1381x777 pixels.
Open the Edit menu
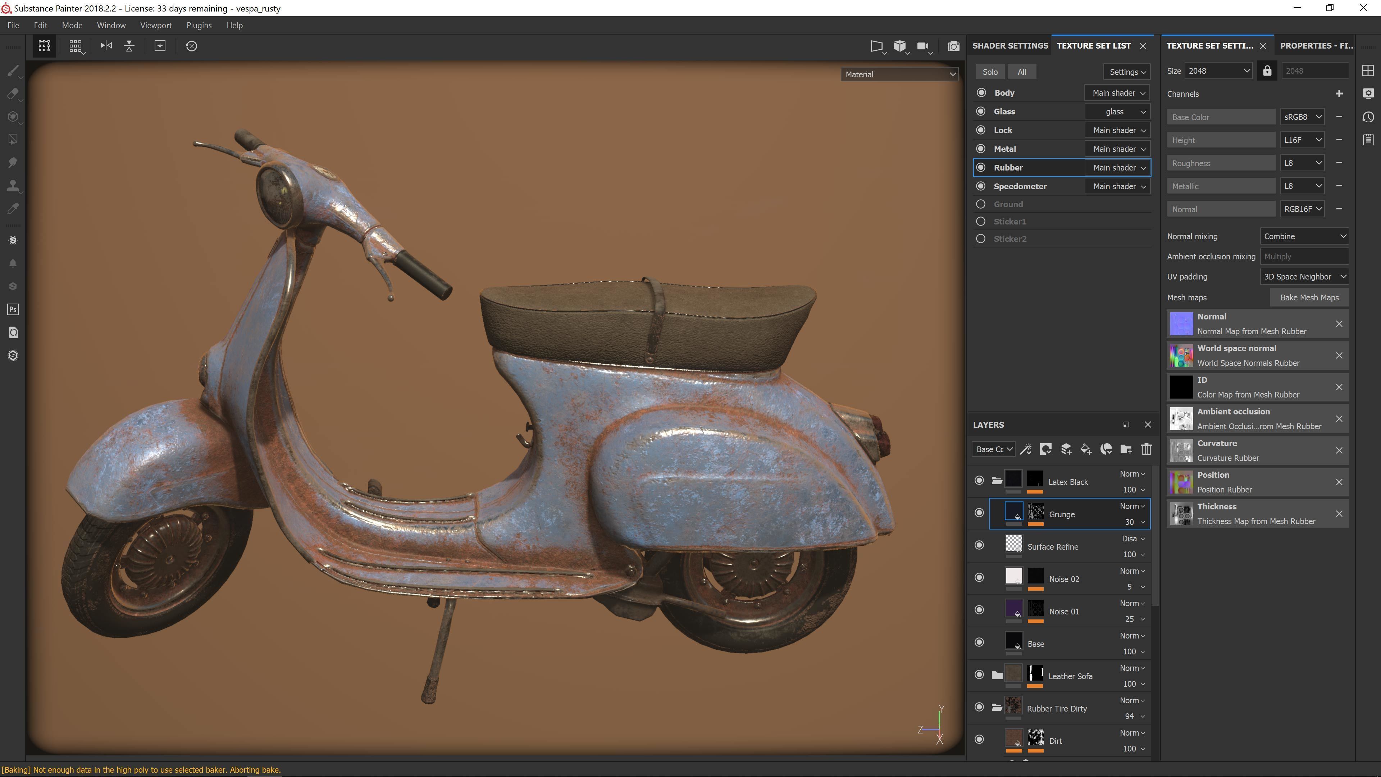40,25
